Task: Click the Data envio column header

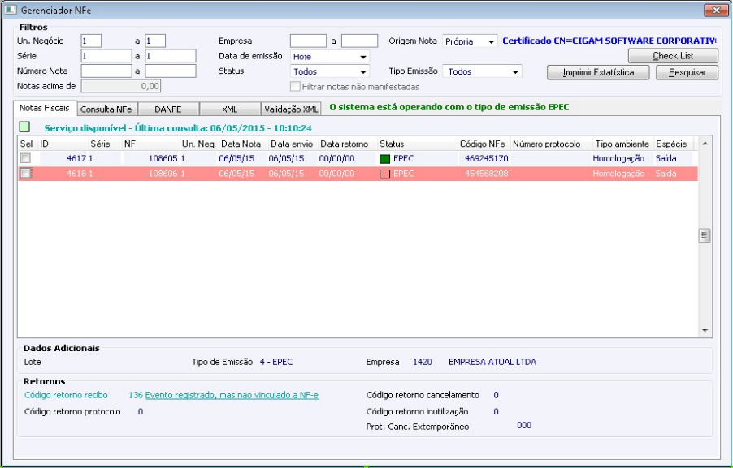Action: [x=293, y=144]
